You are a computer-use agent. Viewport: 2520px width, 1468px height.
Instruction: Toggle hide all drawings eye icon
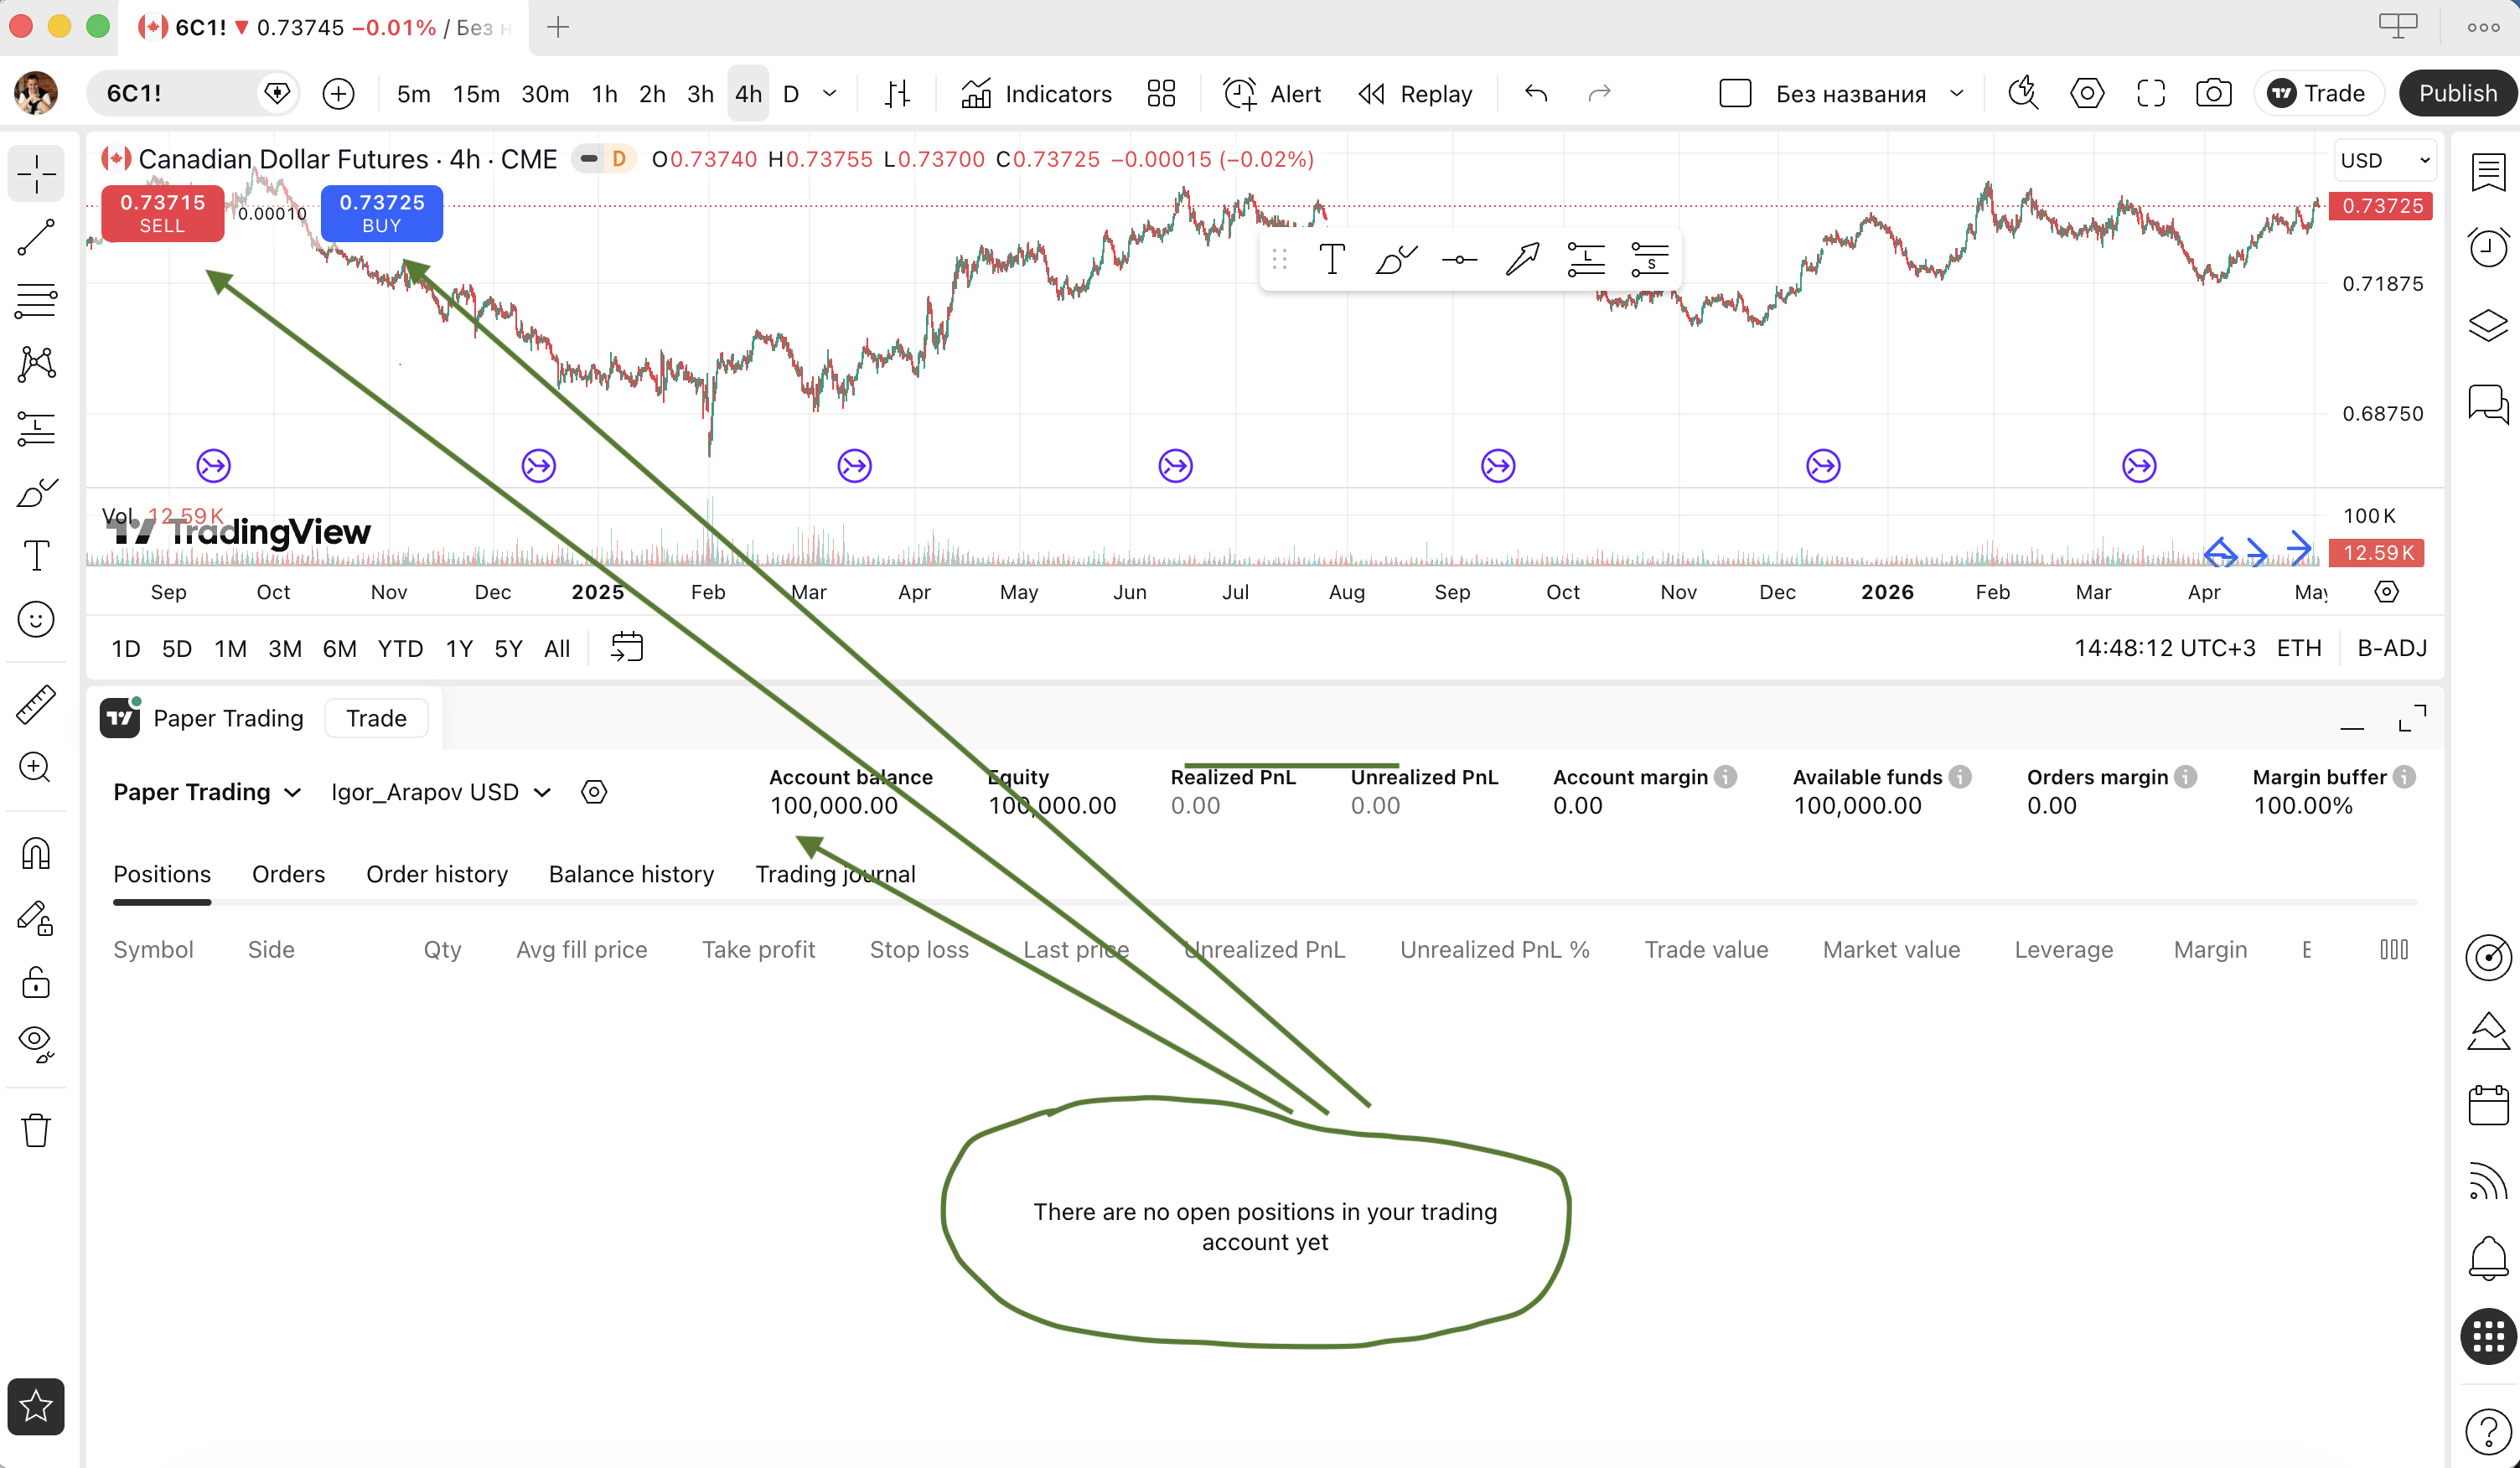coord(36,1044)
